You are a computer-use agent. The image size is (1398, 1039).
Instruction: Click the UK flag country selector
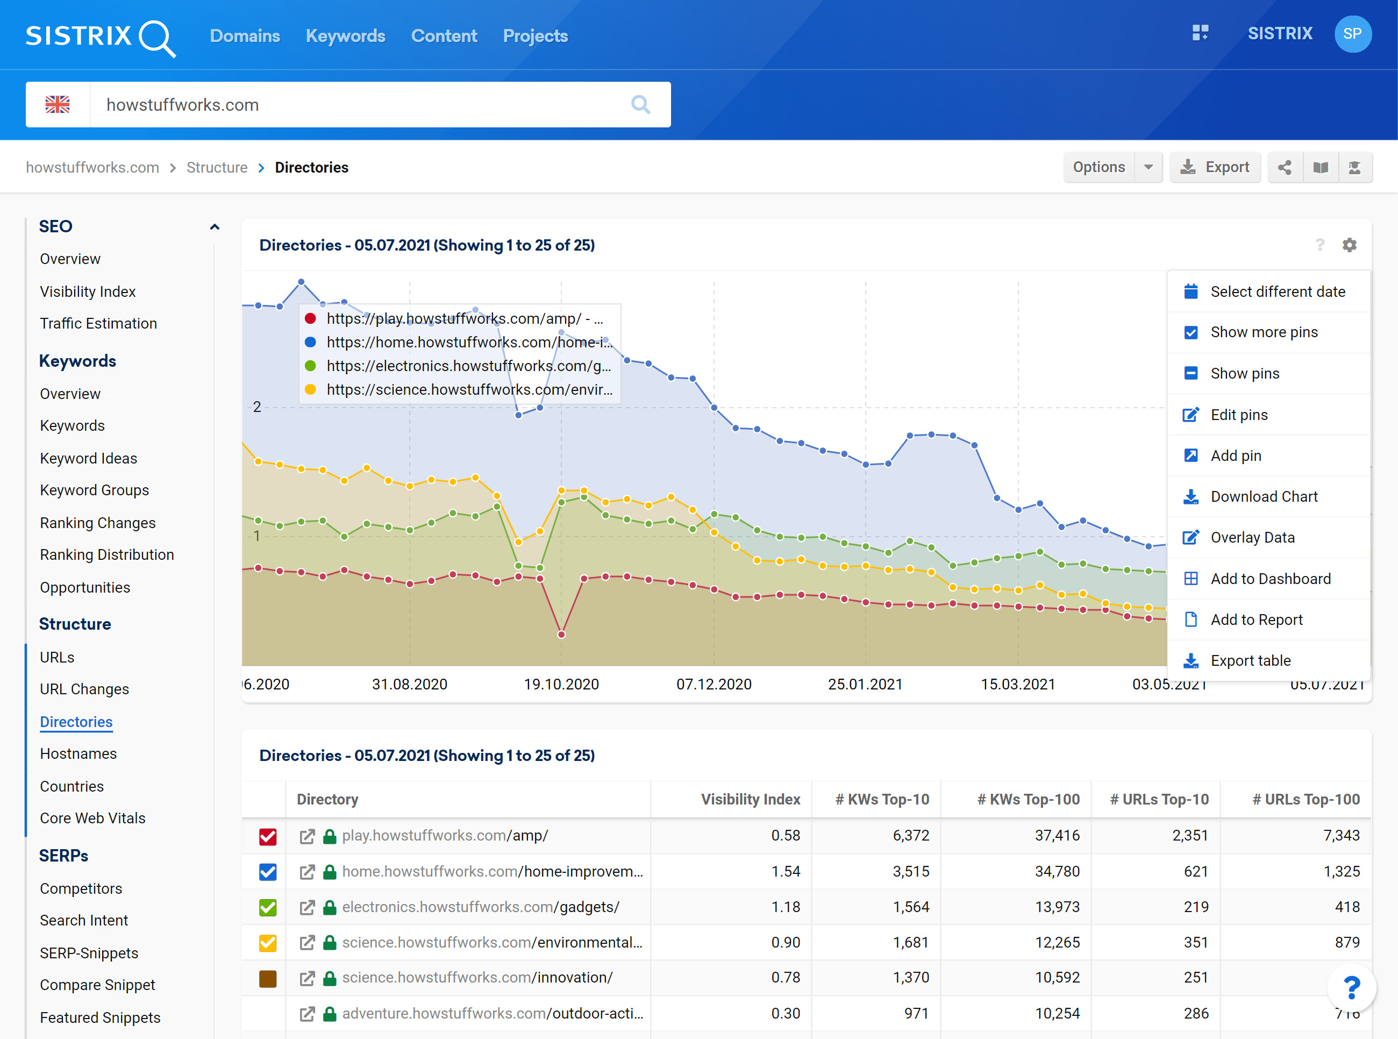tap(58, 104)
